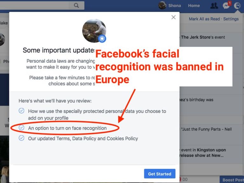Open notification Settings link
The width and height of the screenshot is (244, 183).
click(231, 19)
